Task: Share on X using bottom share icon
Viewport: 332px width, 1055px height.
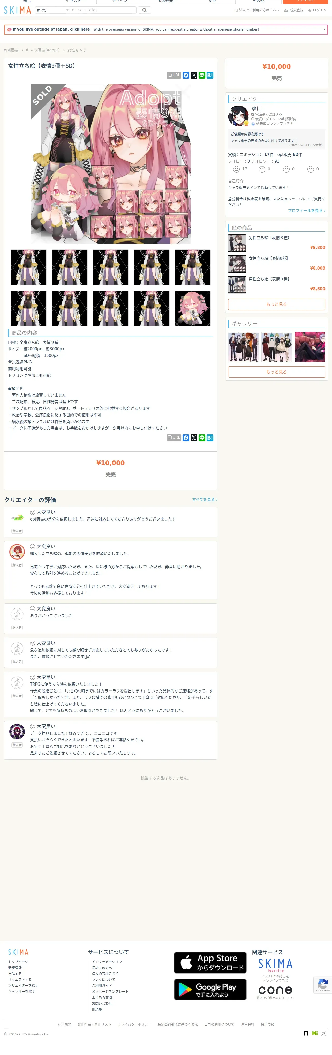Action: click(194, 438)
